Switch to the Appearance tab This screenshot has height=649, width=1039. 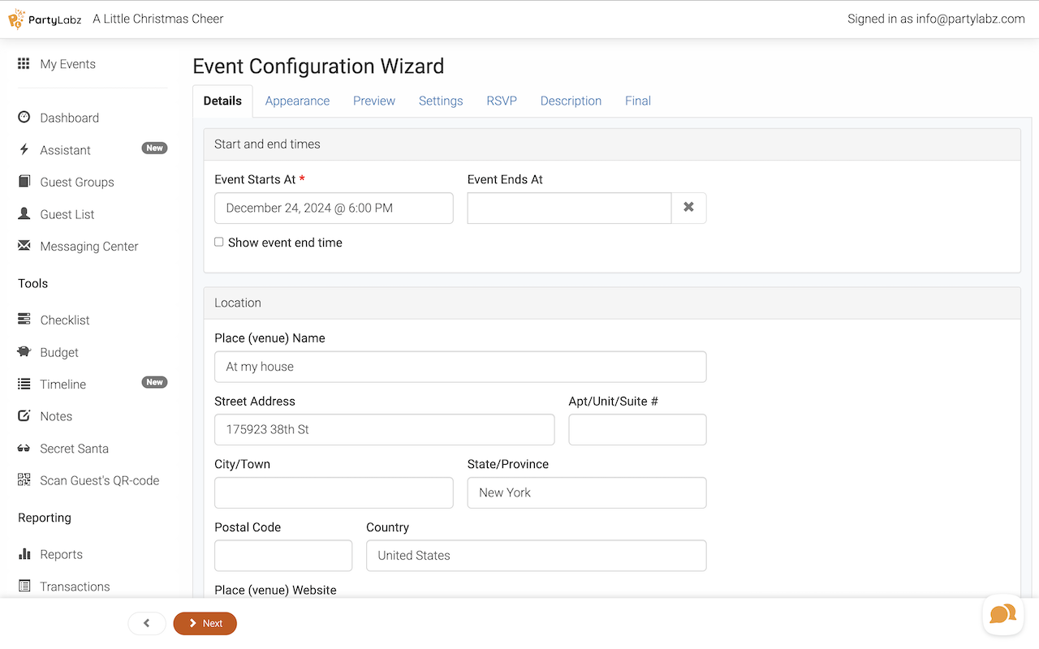tap(297, 101)
